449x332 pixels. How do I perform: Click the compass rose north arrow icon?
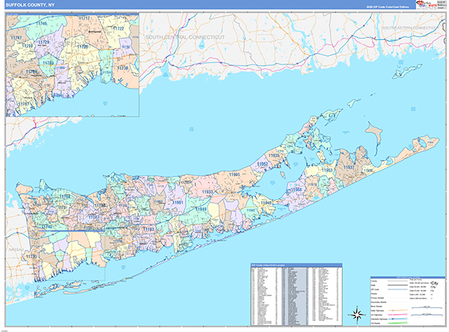[x=357, y=315]
